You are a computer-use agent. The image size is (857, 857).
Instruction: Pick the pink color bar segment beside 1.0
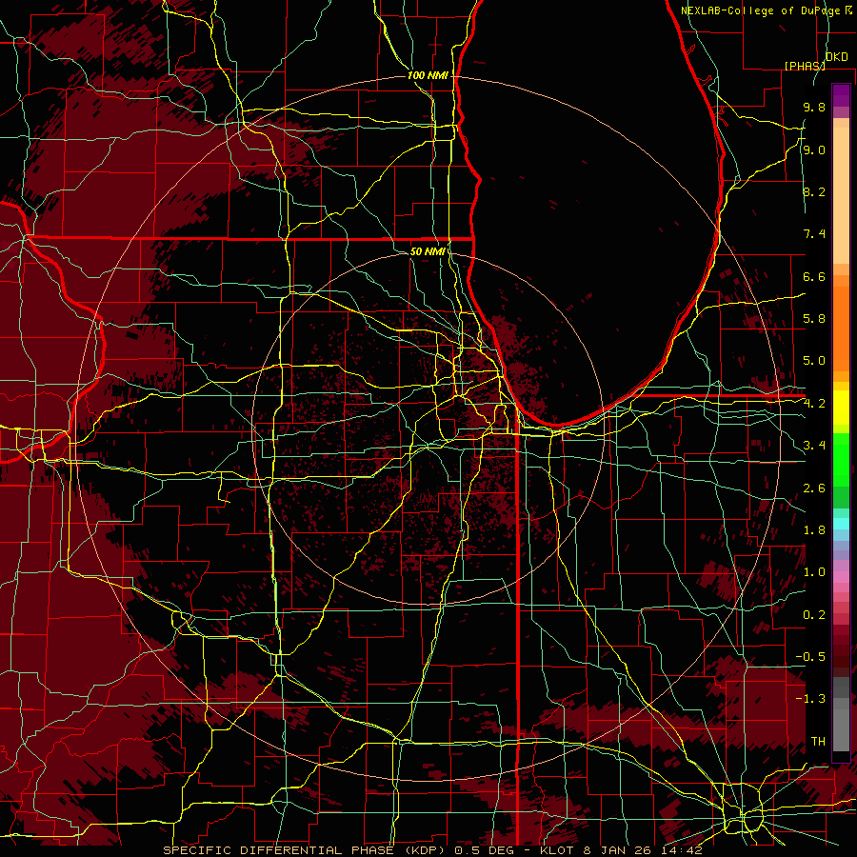(841, 577)
